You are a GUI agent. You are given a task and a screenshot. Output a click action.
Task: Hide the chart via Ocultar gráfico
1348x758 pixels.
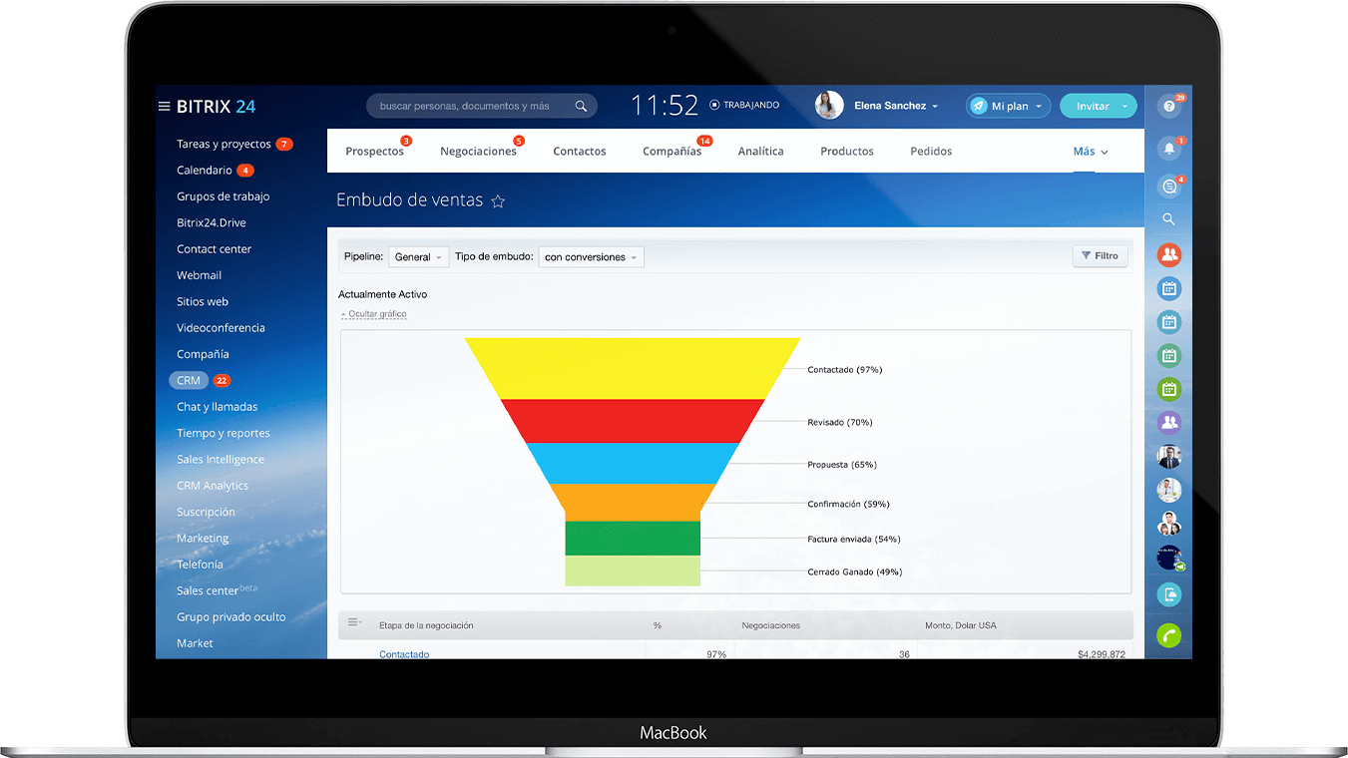(376, 314)
